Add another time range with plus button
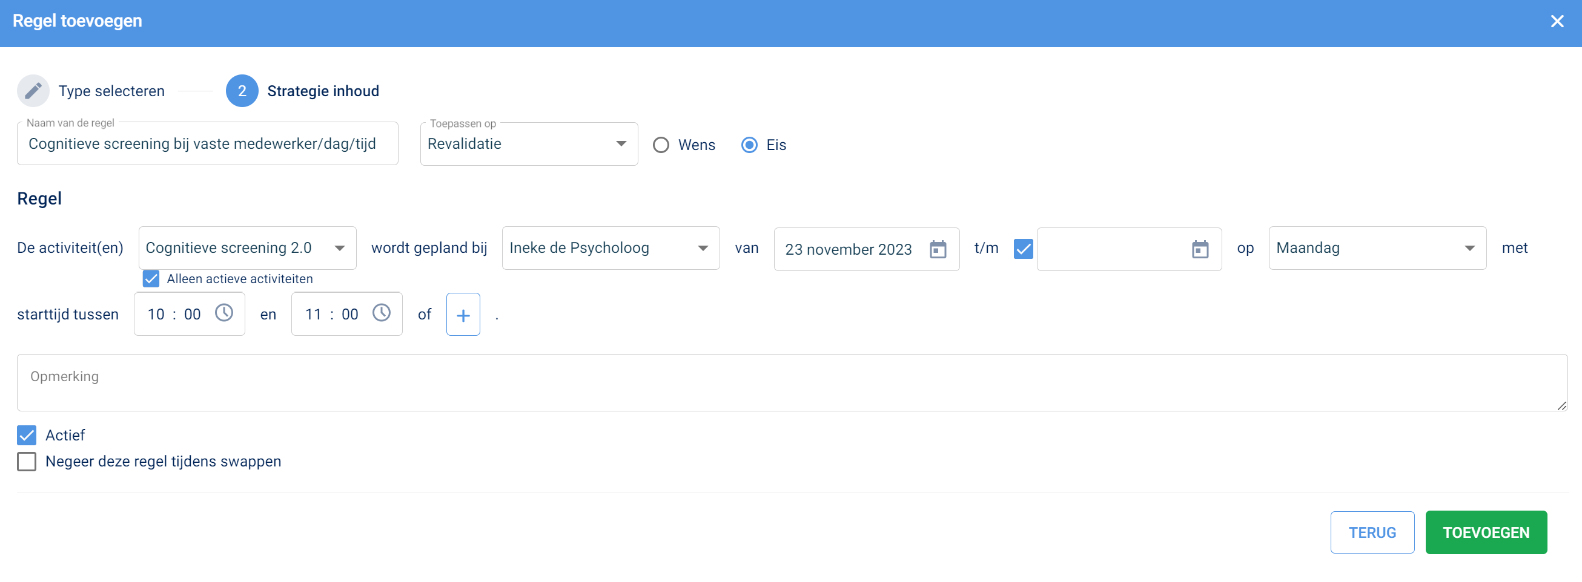 coord(463,315)
